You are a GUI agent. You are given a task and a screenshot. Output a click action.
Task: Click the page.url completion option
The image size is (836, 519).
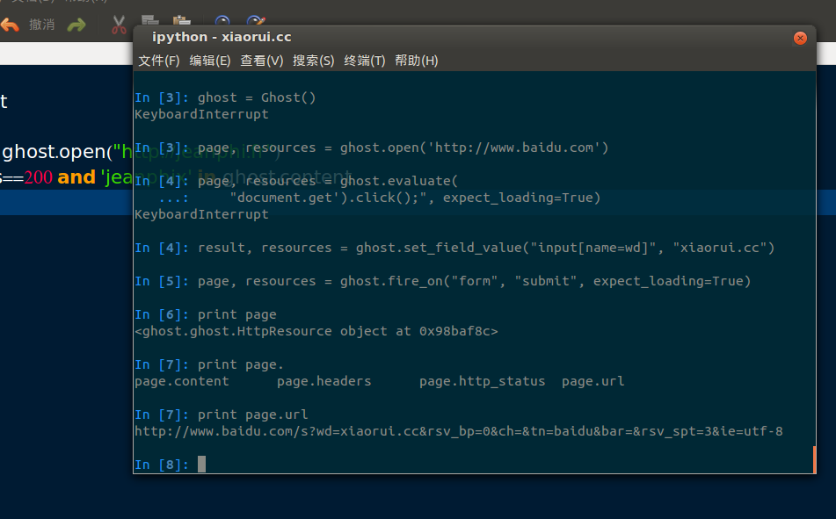coord(592,381)
